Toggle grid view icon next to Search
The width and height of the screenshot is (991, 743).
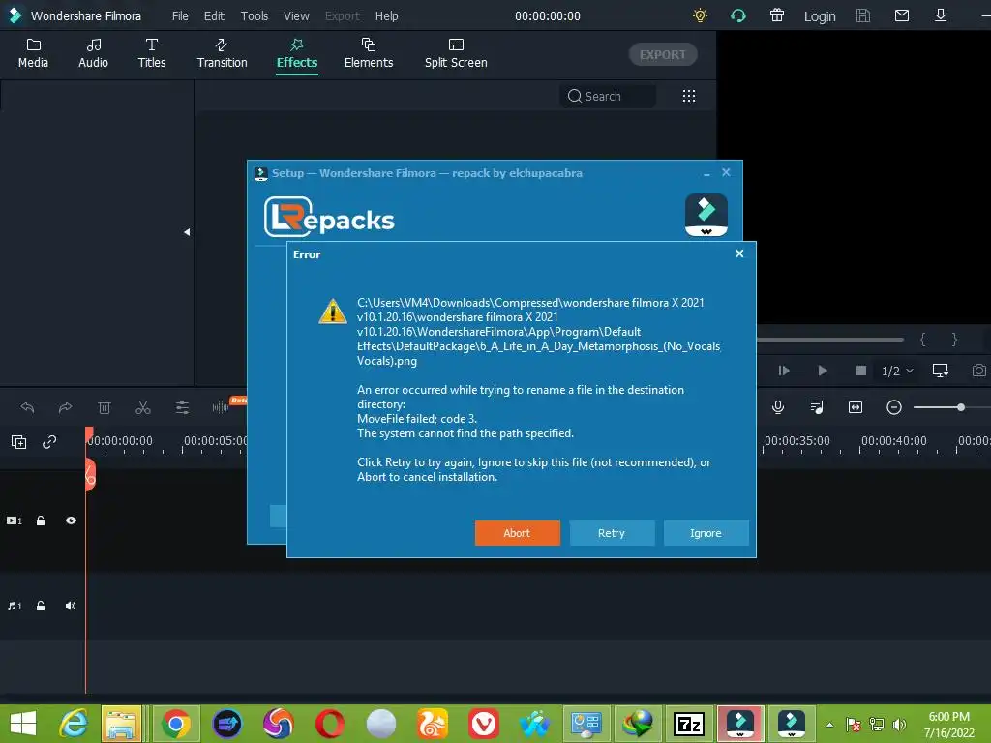coord(689,96)
